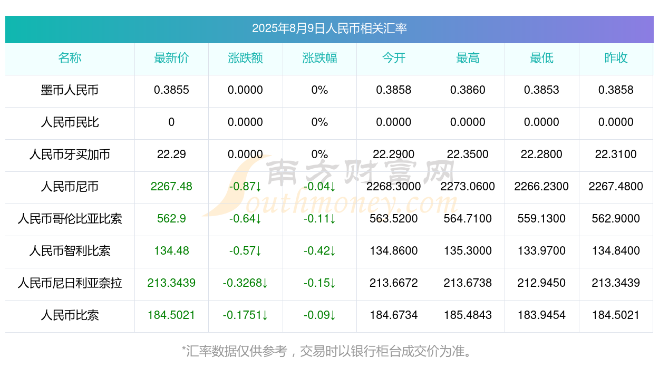Image resolution: width=659 pixels, height=368 pixels.
Task: Click low value 212.9450
Action: (541, 283)
